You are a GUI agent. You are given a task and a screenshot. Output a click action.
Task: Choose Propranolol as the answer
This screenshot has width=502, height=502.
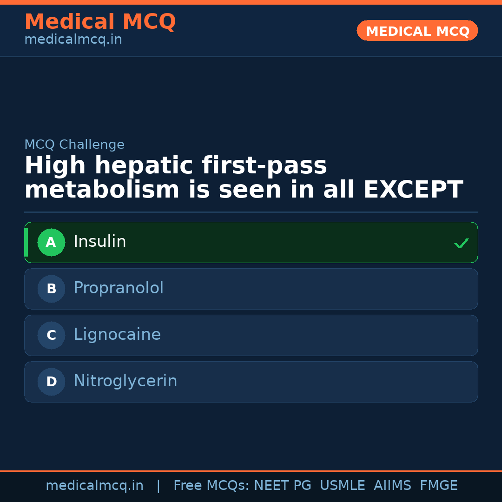119,288
